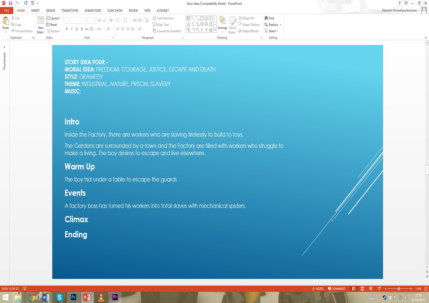
Task: Open the ANIMATIONS tab
Action: (x=93, y=10)
